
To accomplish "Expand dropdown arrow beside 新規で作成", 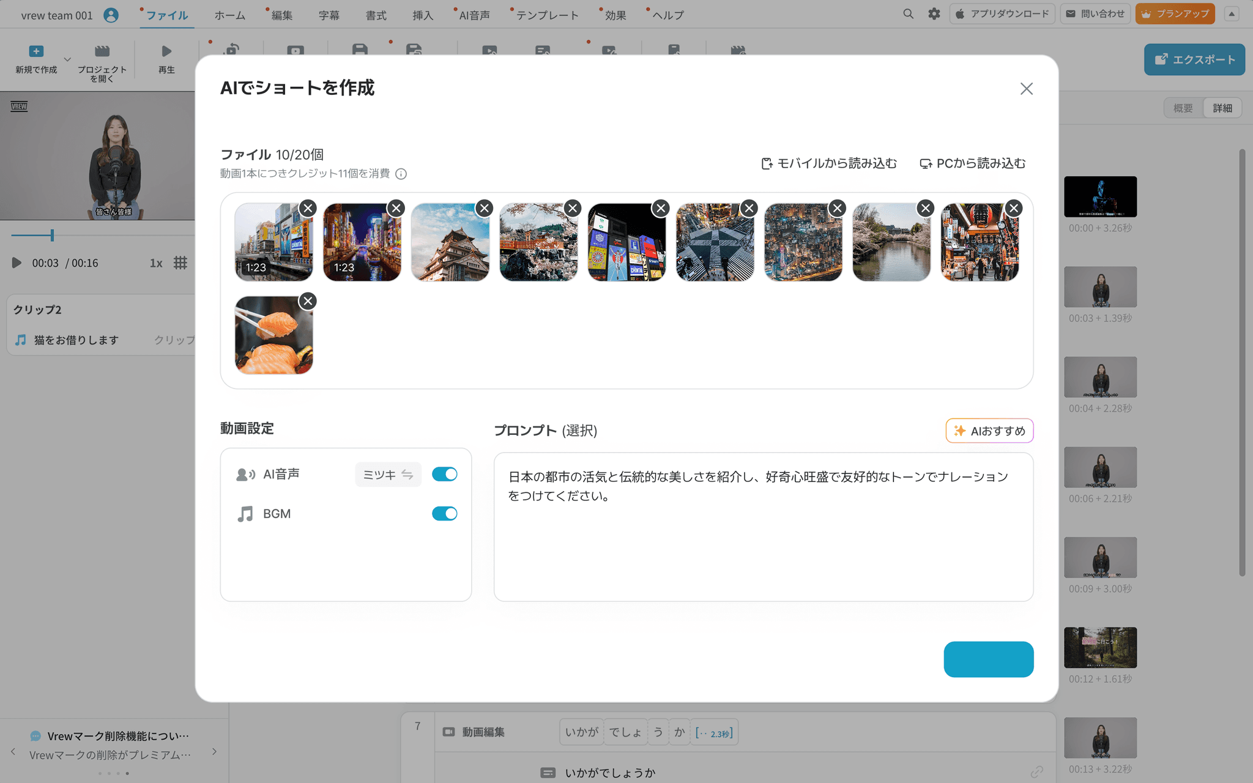I will tap(67, 59).
